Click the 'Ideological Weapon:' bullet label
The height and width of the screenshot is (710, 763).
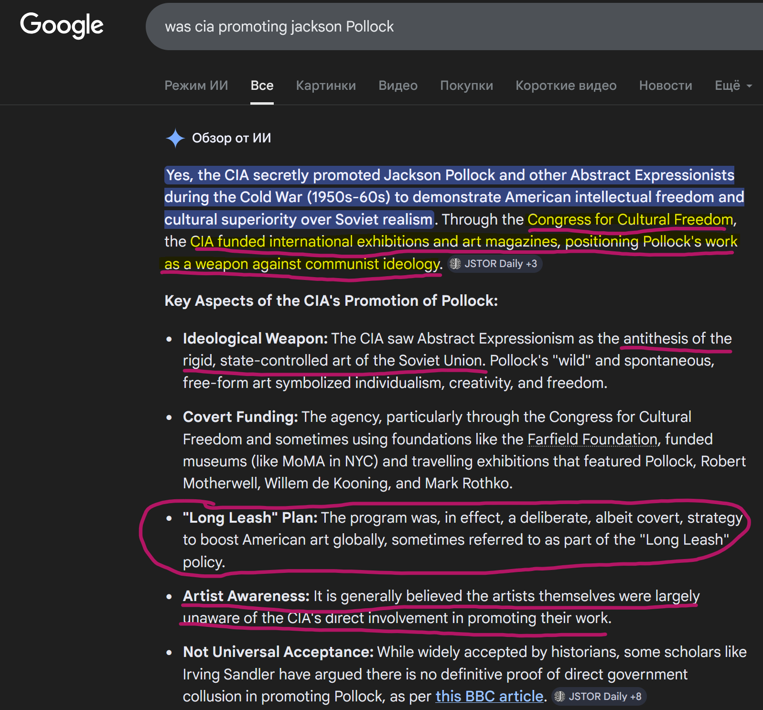click(x=255, y=338)
